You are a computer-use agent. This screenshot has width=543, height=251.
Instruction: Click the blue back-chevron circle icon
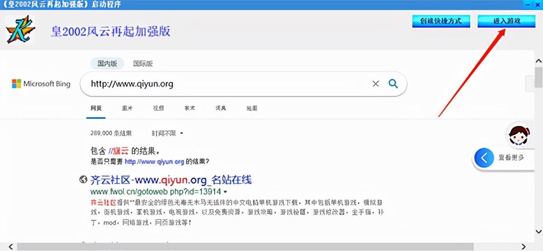click(x=484, y=158)
